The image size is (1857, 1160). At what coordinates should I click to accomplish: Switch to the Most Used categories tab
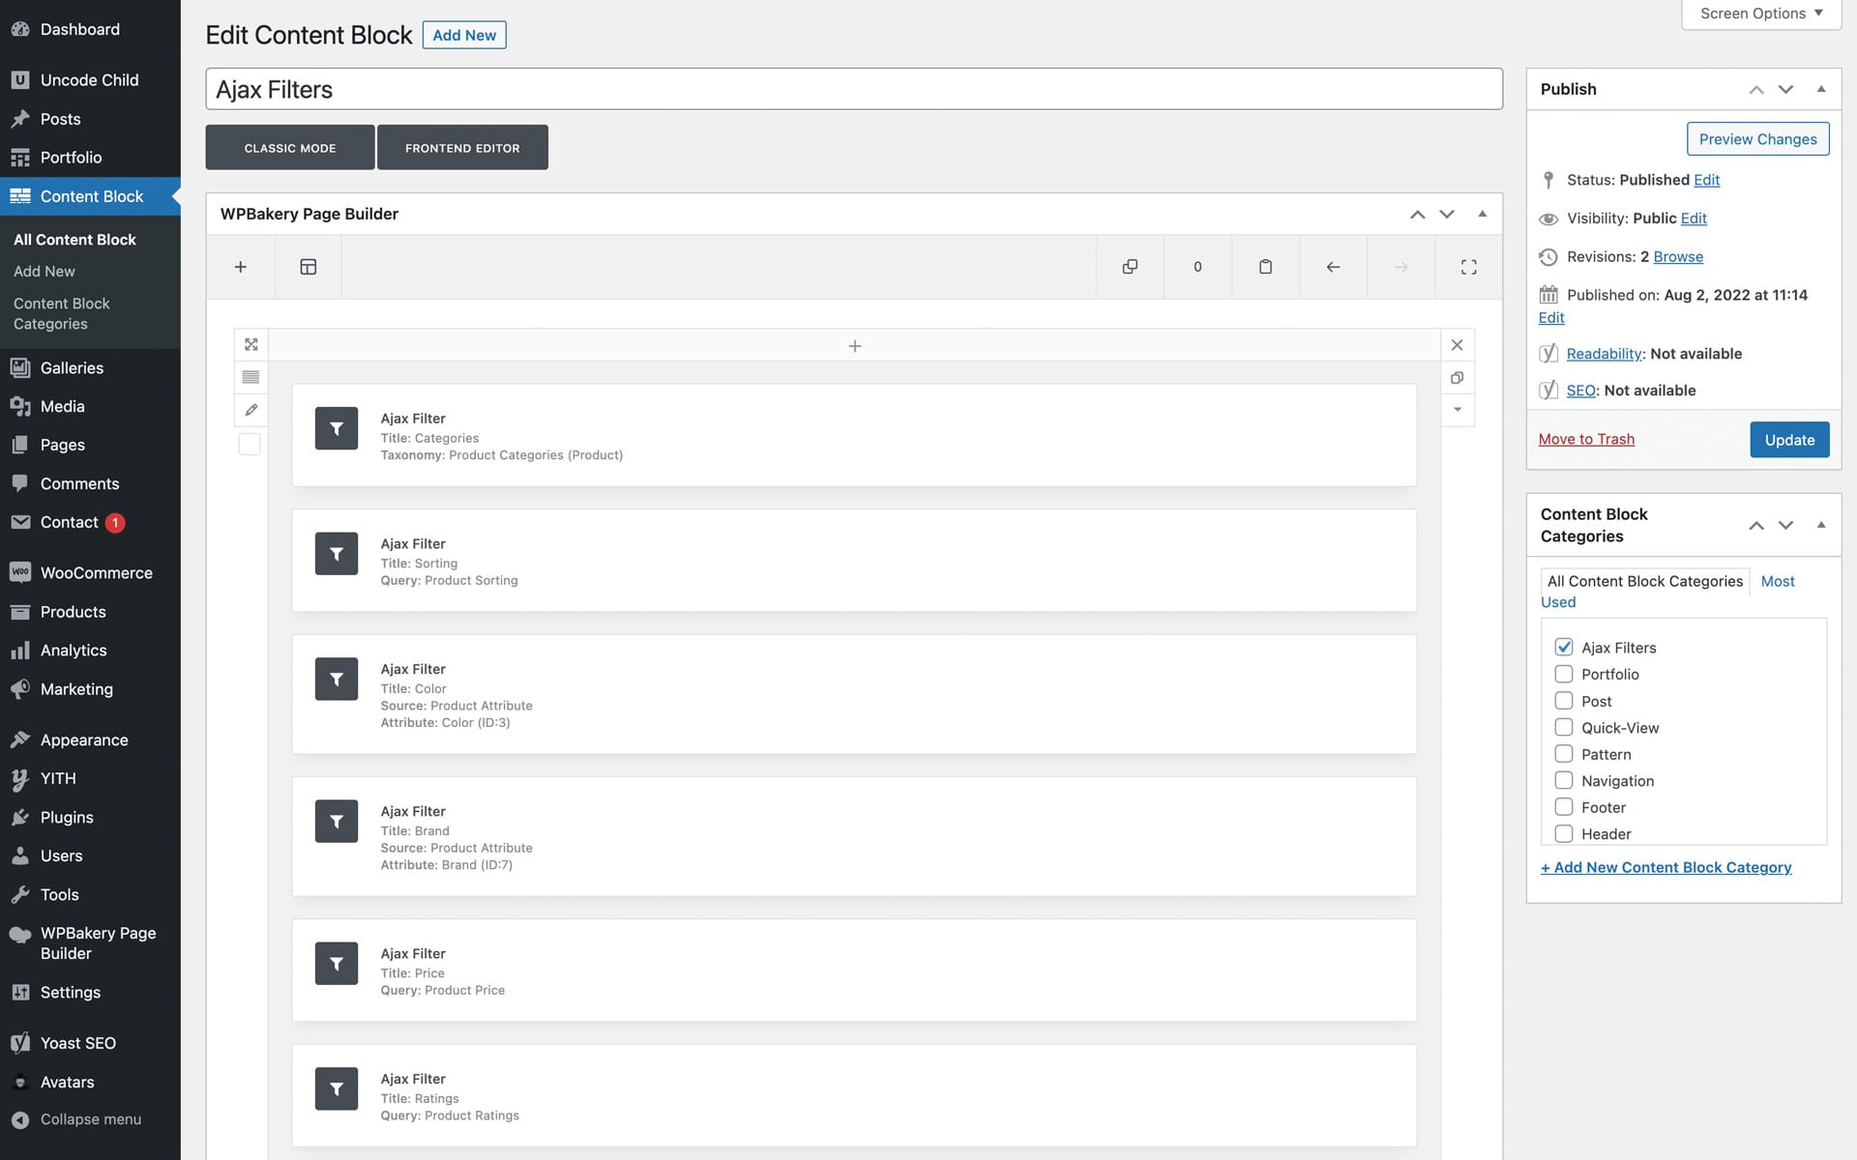click(1777, 581)
